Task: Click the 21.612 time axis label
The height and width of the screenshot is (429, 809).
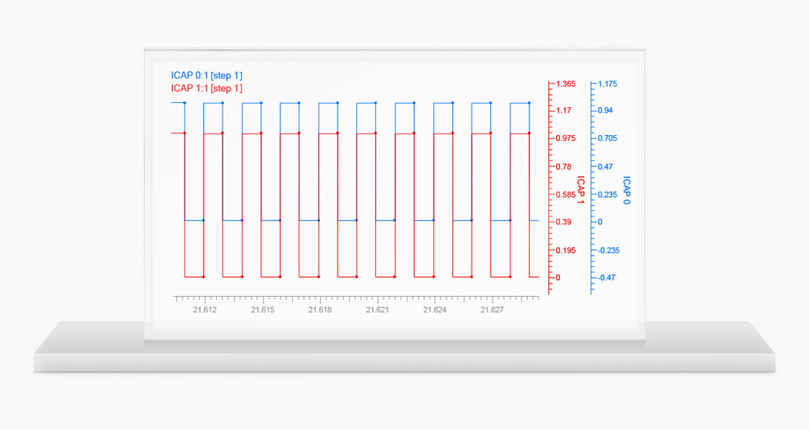Action: click(204, 311)
